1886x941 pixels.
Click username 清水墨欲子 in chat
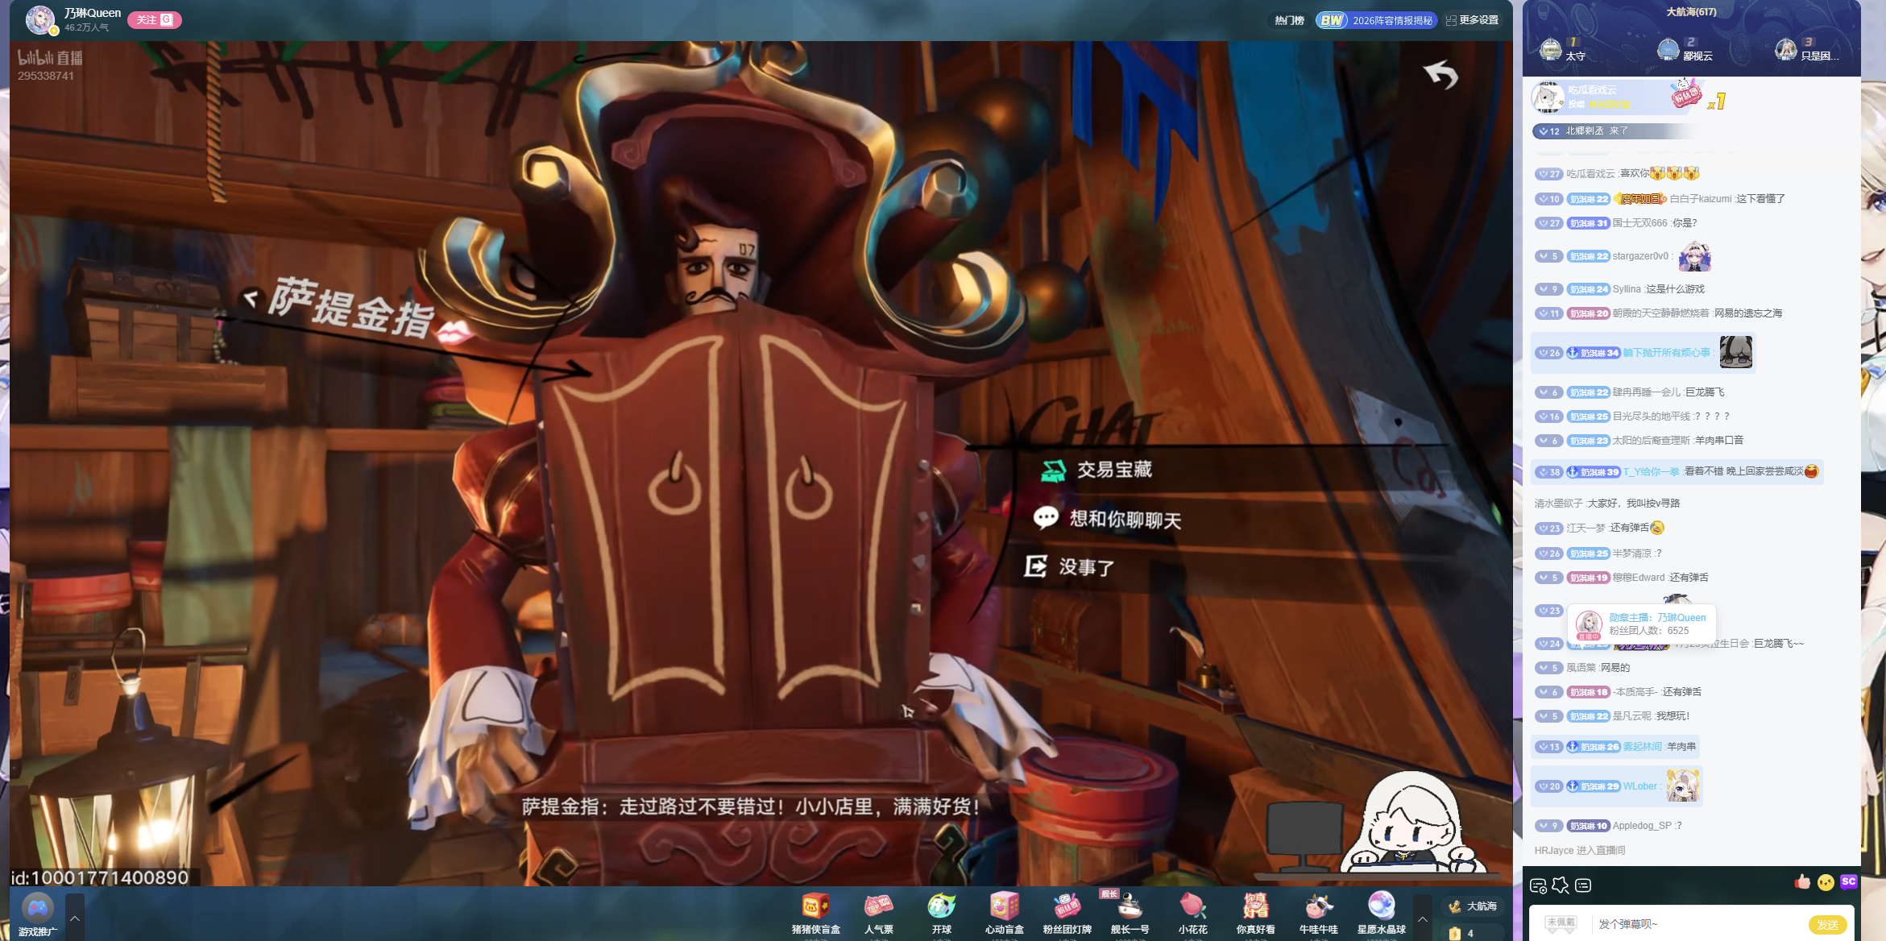pos(1558,504)
